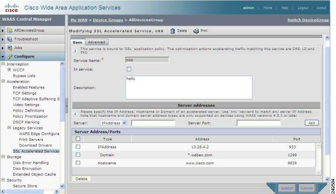Open Policy Prioritization in sidebar
This screenshot has height=194, width=336.
click(x=30, y=116)
